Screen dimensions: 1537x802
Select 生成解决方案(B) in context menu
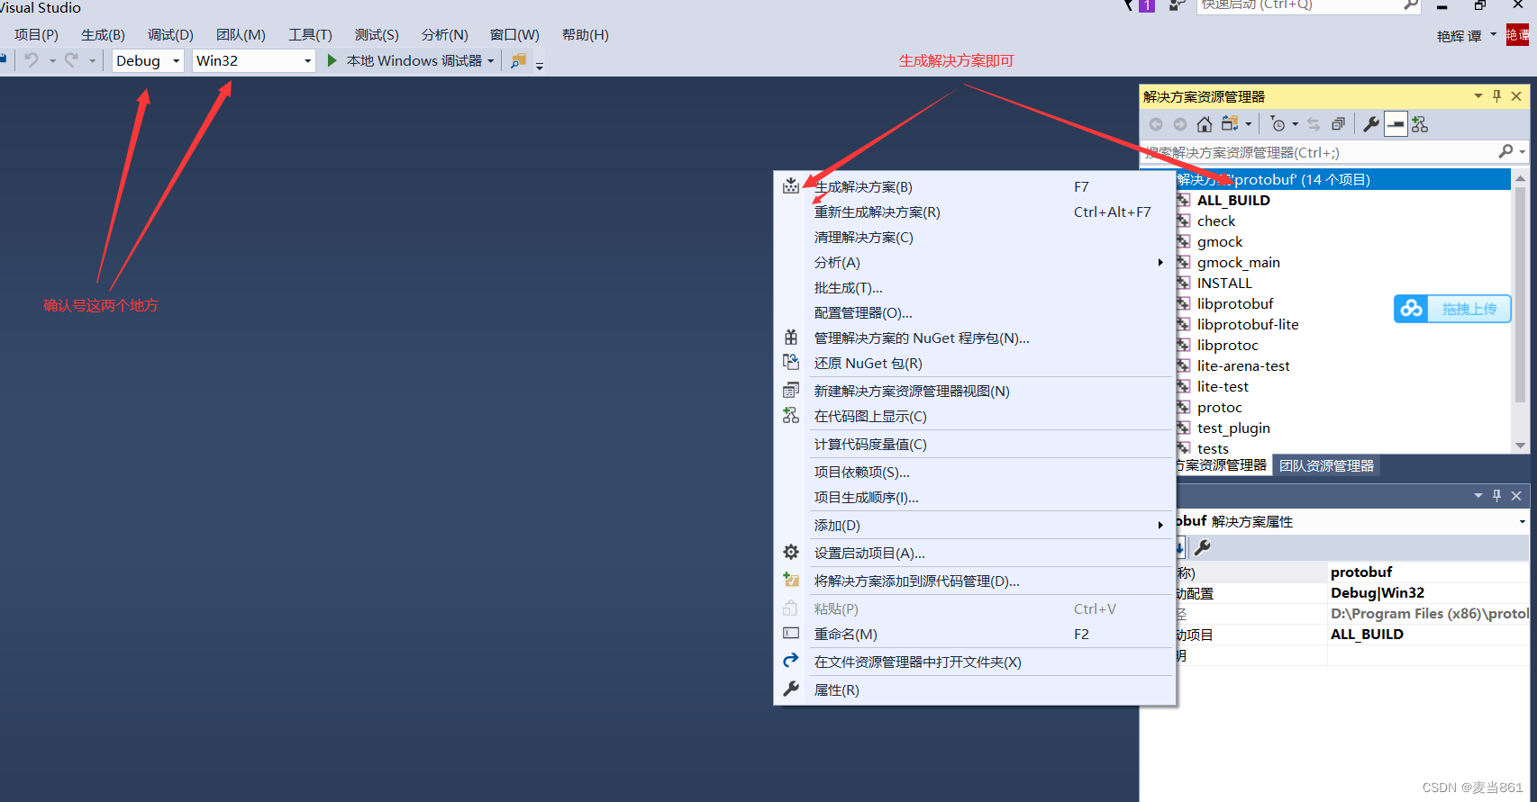[975, 187]
